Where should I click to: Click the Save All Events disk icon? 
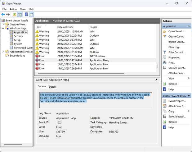165,68
